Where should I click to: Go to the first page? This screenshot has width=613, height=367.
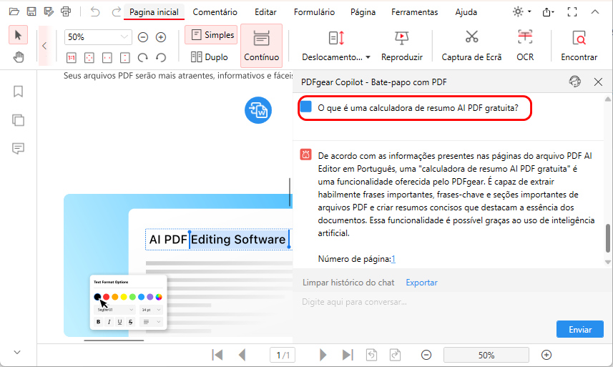217,355
